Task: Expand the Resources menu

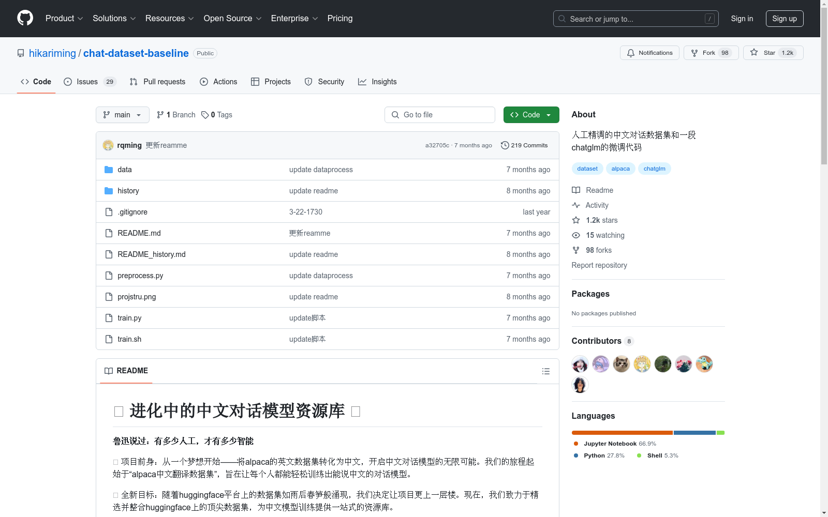Action: 170,18
